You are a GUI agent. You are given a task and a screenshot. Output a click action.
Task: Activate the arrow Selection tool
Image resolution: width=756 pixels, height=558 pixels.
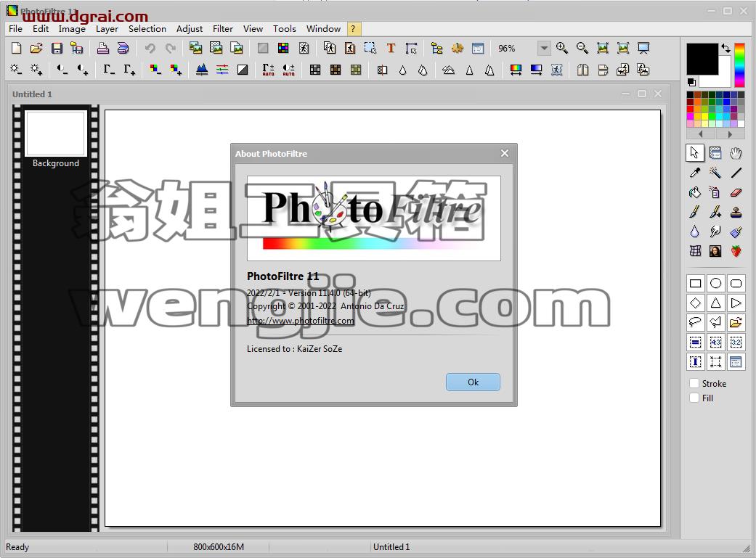point(695,153)
